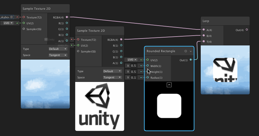This screenshot has height=136, width=259.
Task: Click RGBA(4) output port on sky Sample Texture 2D
Action: (x=67, y=17)
